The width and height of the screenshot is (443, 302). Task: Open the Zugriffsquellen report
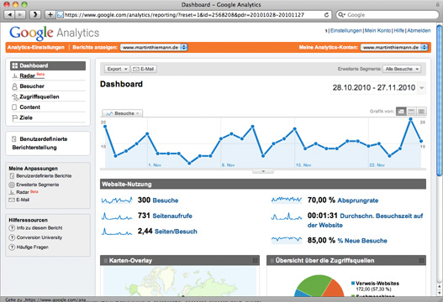tap(40, 97)
